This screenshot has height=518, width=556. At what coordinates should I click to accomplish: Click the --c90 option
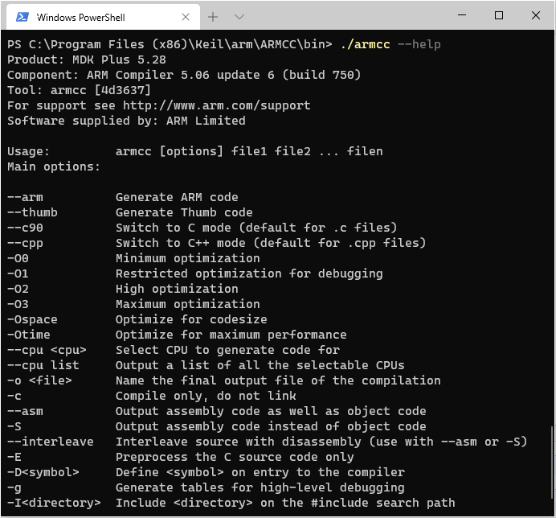[x=25, y=228]
